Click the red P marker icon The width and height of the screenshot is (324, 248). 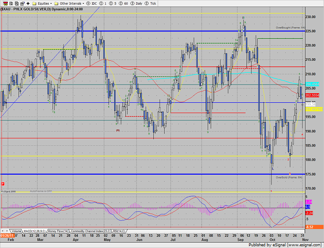[3, 184]
